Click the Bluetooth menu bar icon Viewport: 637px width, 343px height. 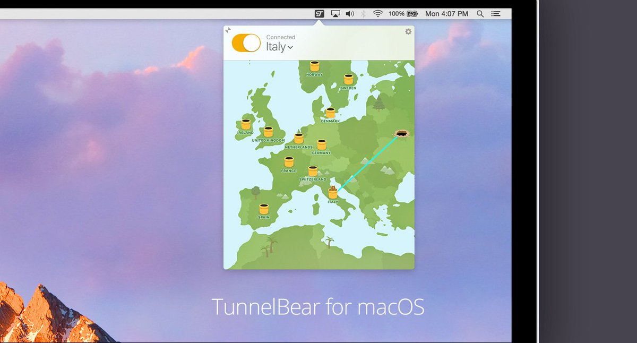point(364,14)
